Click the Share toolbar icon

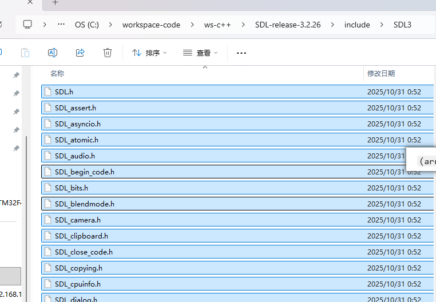tap(80, 53)
